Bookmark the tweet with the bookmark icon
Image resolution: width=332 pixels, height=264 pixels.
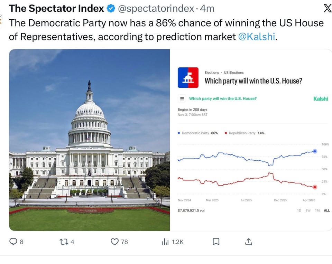(216, 242)
